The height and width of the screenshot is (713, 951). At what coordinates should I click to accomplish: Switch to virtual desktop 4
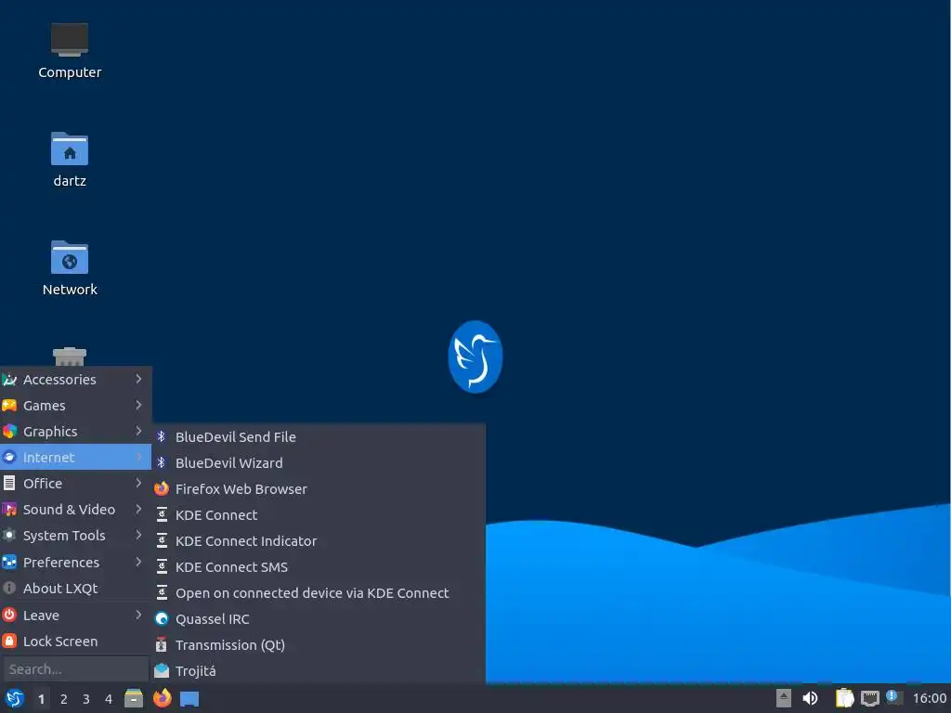point(109,699)
